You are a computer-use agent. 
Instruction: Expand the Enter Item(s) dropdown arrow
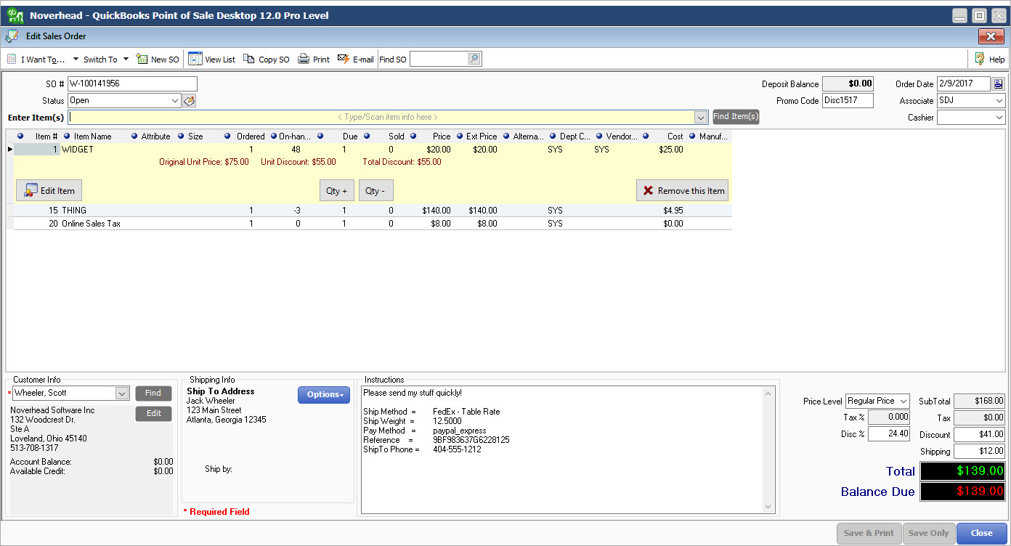(701, 118)
